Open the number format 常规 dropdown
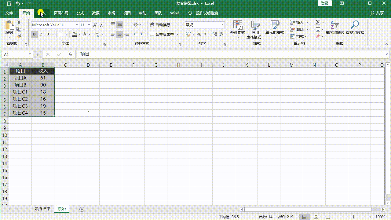Viewport: 391px width, 220px height. click(x=222, y=25)
